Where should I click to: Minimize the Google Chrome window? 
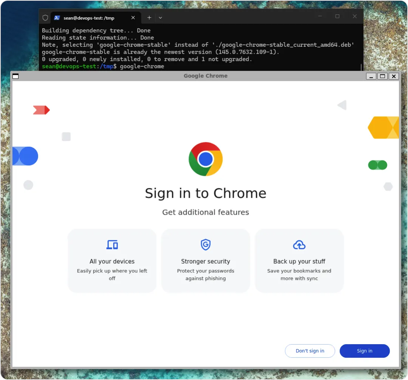(371, 76)
